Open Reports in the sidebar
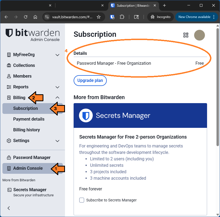 pyautogui.click(x=21, y=87)
